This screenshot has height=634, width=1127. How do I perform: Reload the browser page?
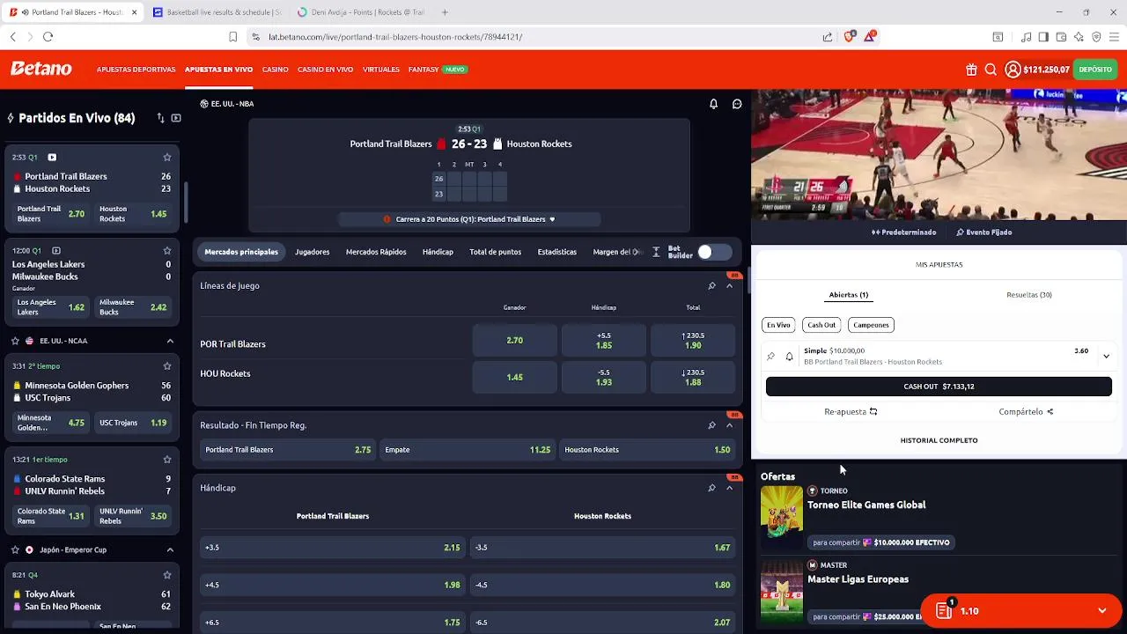pos(48,37)
